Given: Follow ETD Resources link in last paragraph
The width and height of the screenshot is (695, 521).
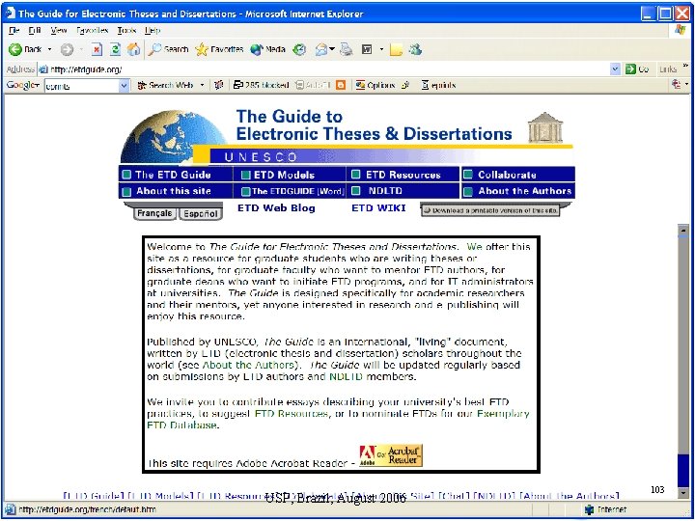Looking at the screenshot, I should tap(292, 414).
